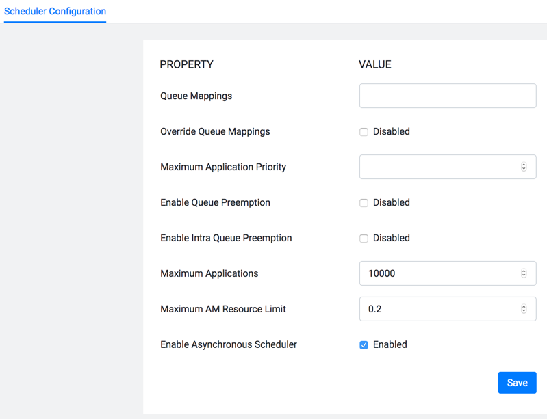Click the Enabled label for Asynchronous Scheduler
The height and width of the screenshot is (419, 547).
tap(390, 345)
